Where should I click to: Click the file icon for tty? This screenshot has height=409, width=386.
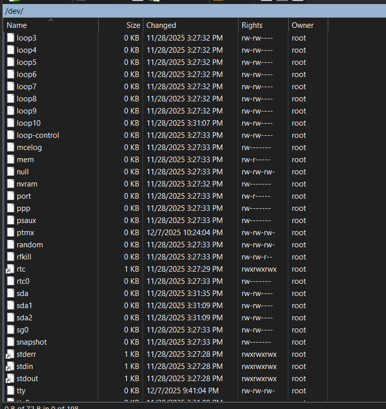(11, 391)
